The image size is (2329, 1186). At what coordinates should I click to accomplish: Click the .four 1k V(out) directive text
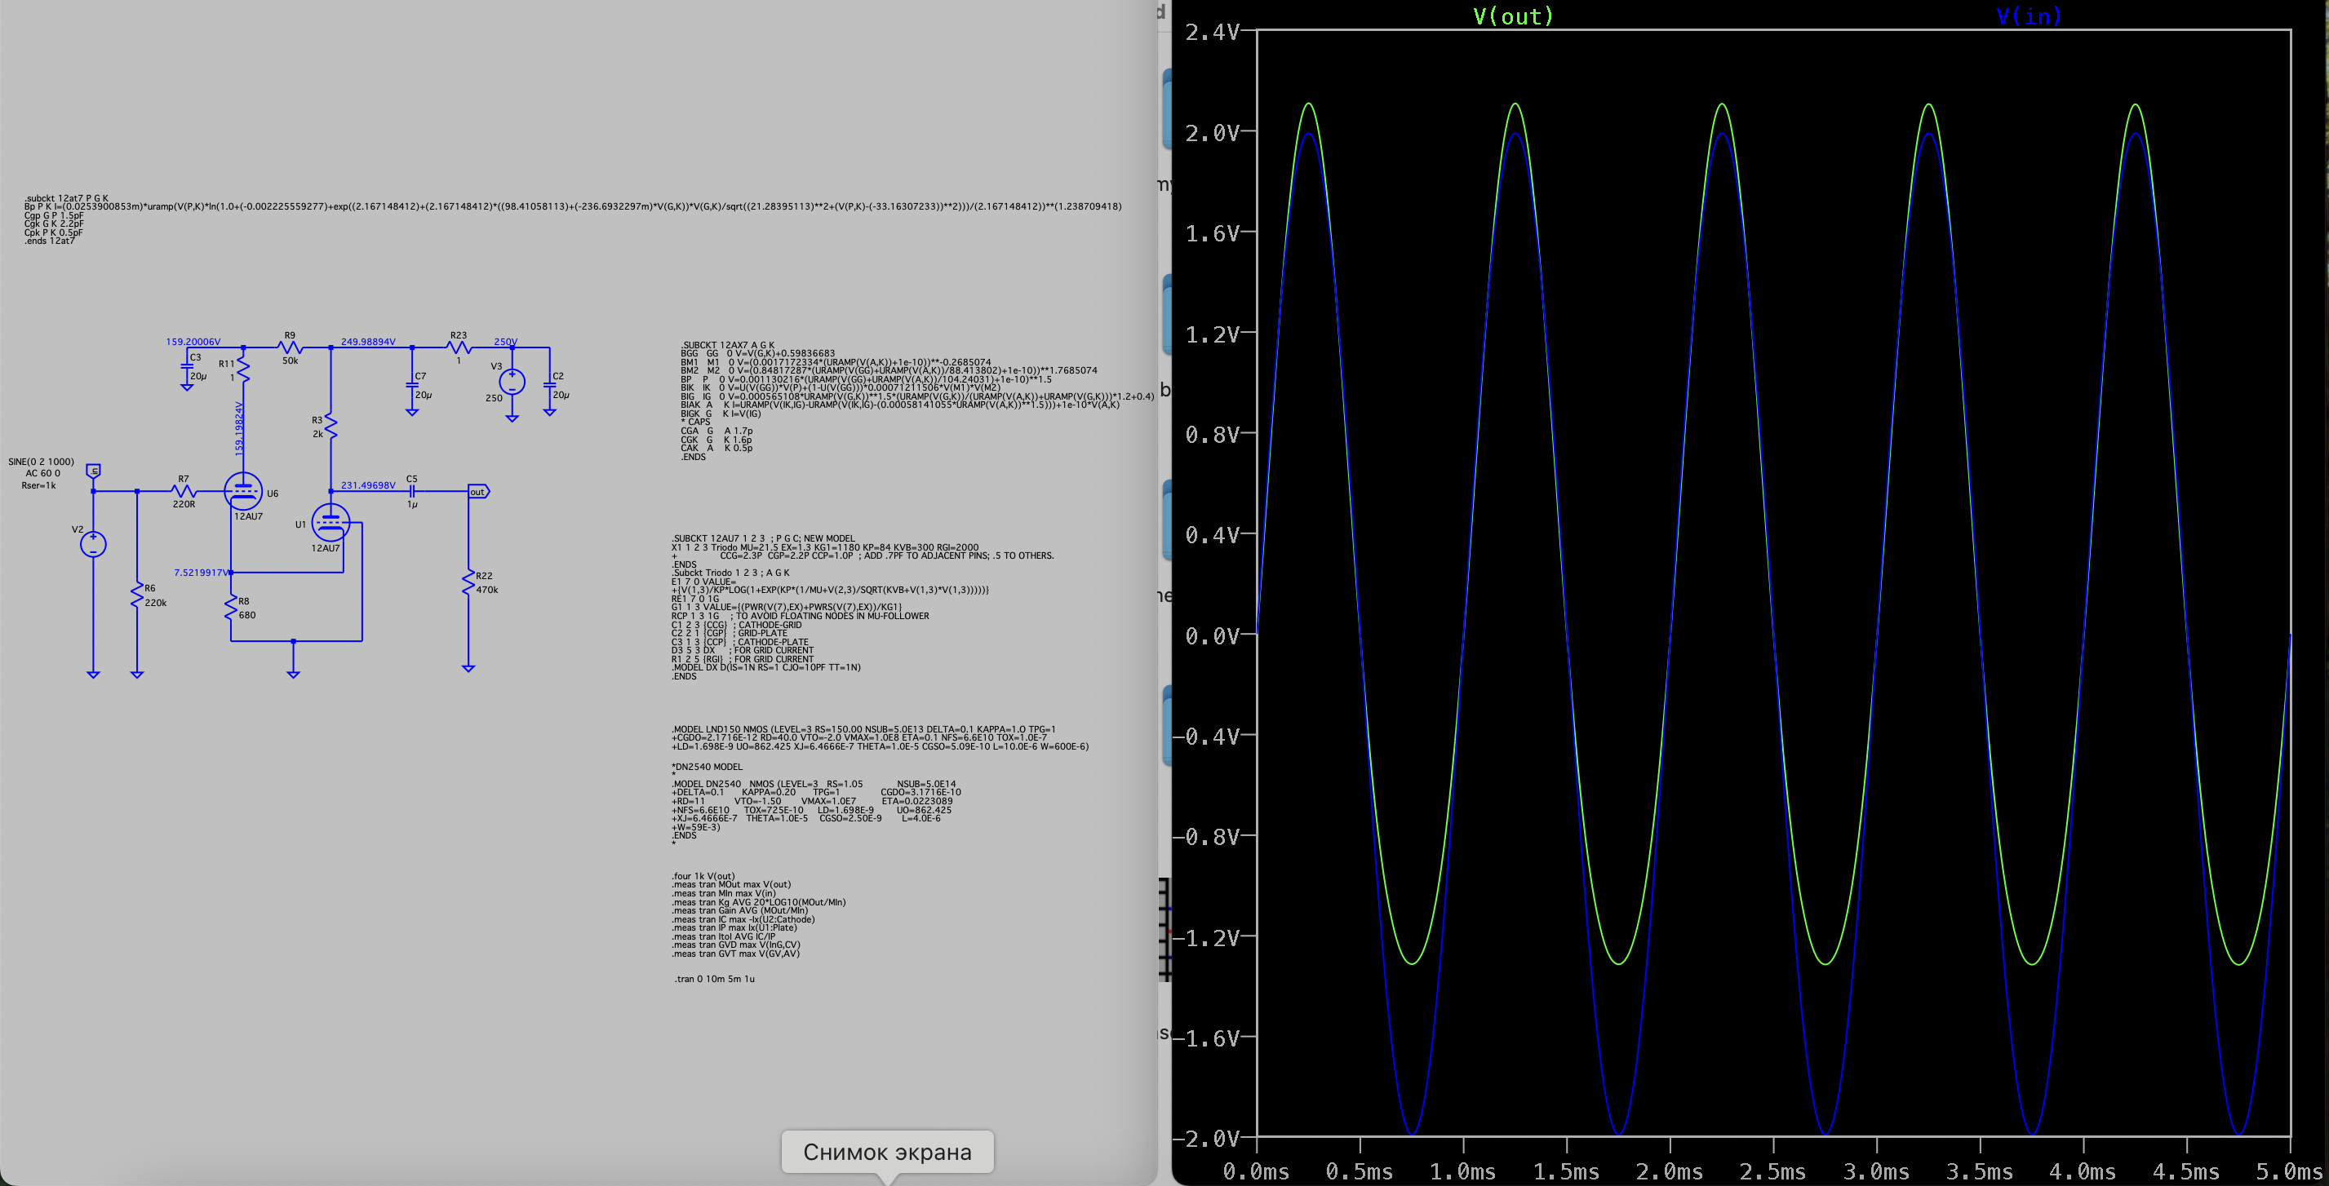pos(703,875)
